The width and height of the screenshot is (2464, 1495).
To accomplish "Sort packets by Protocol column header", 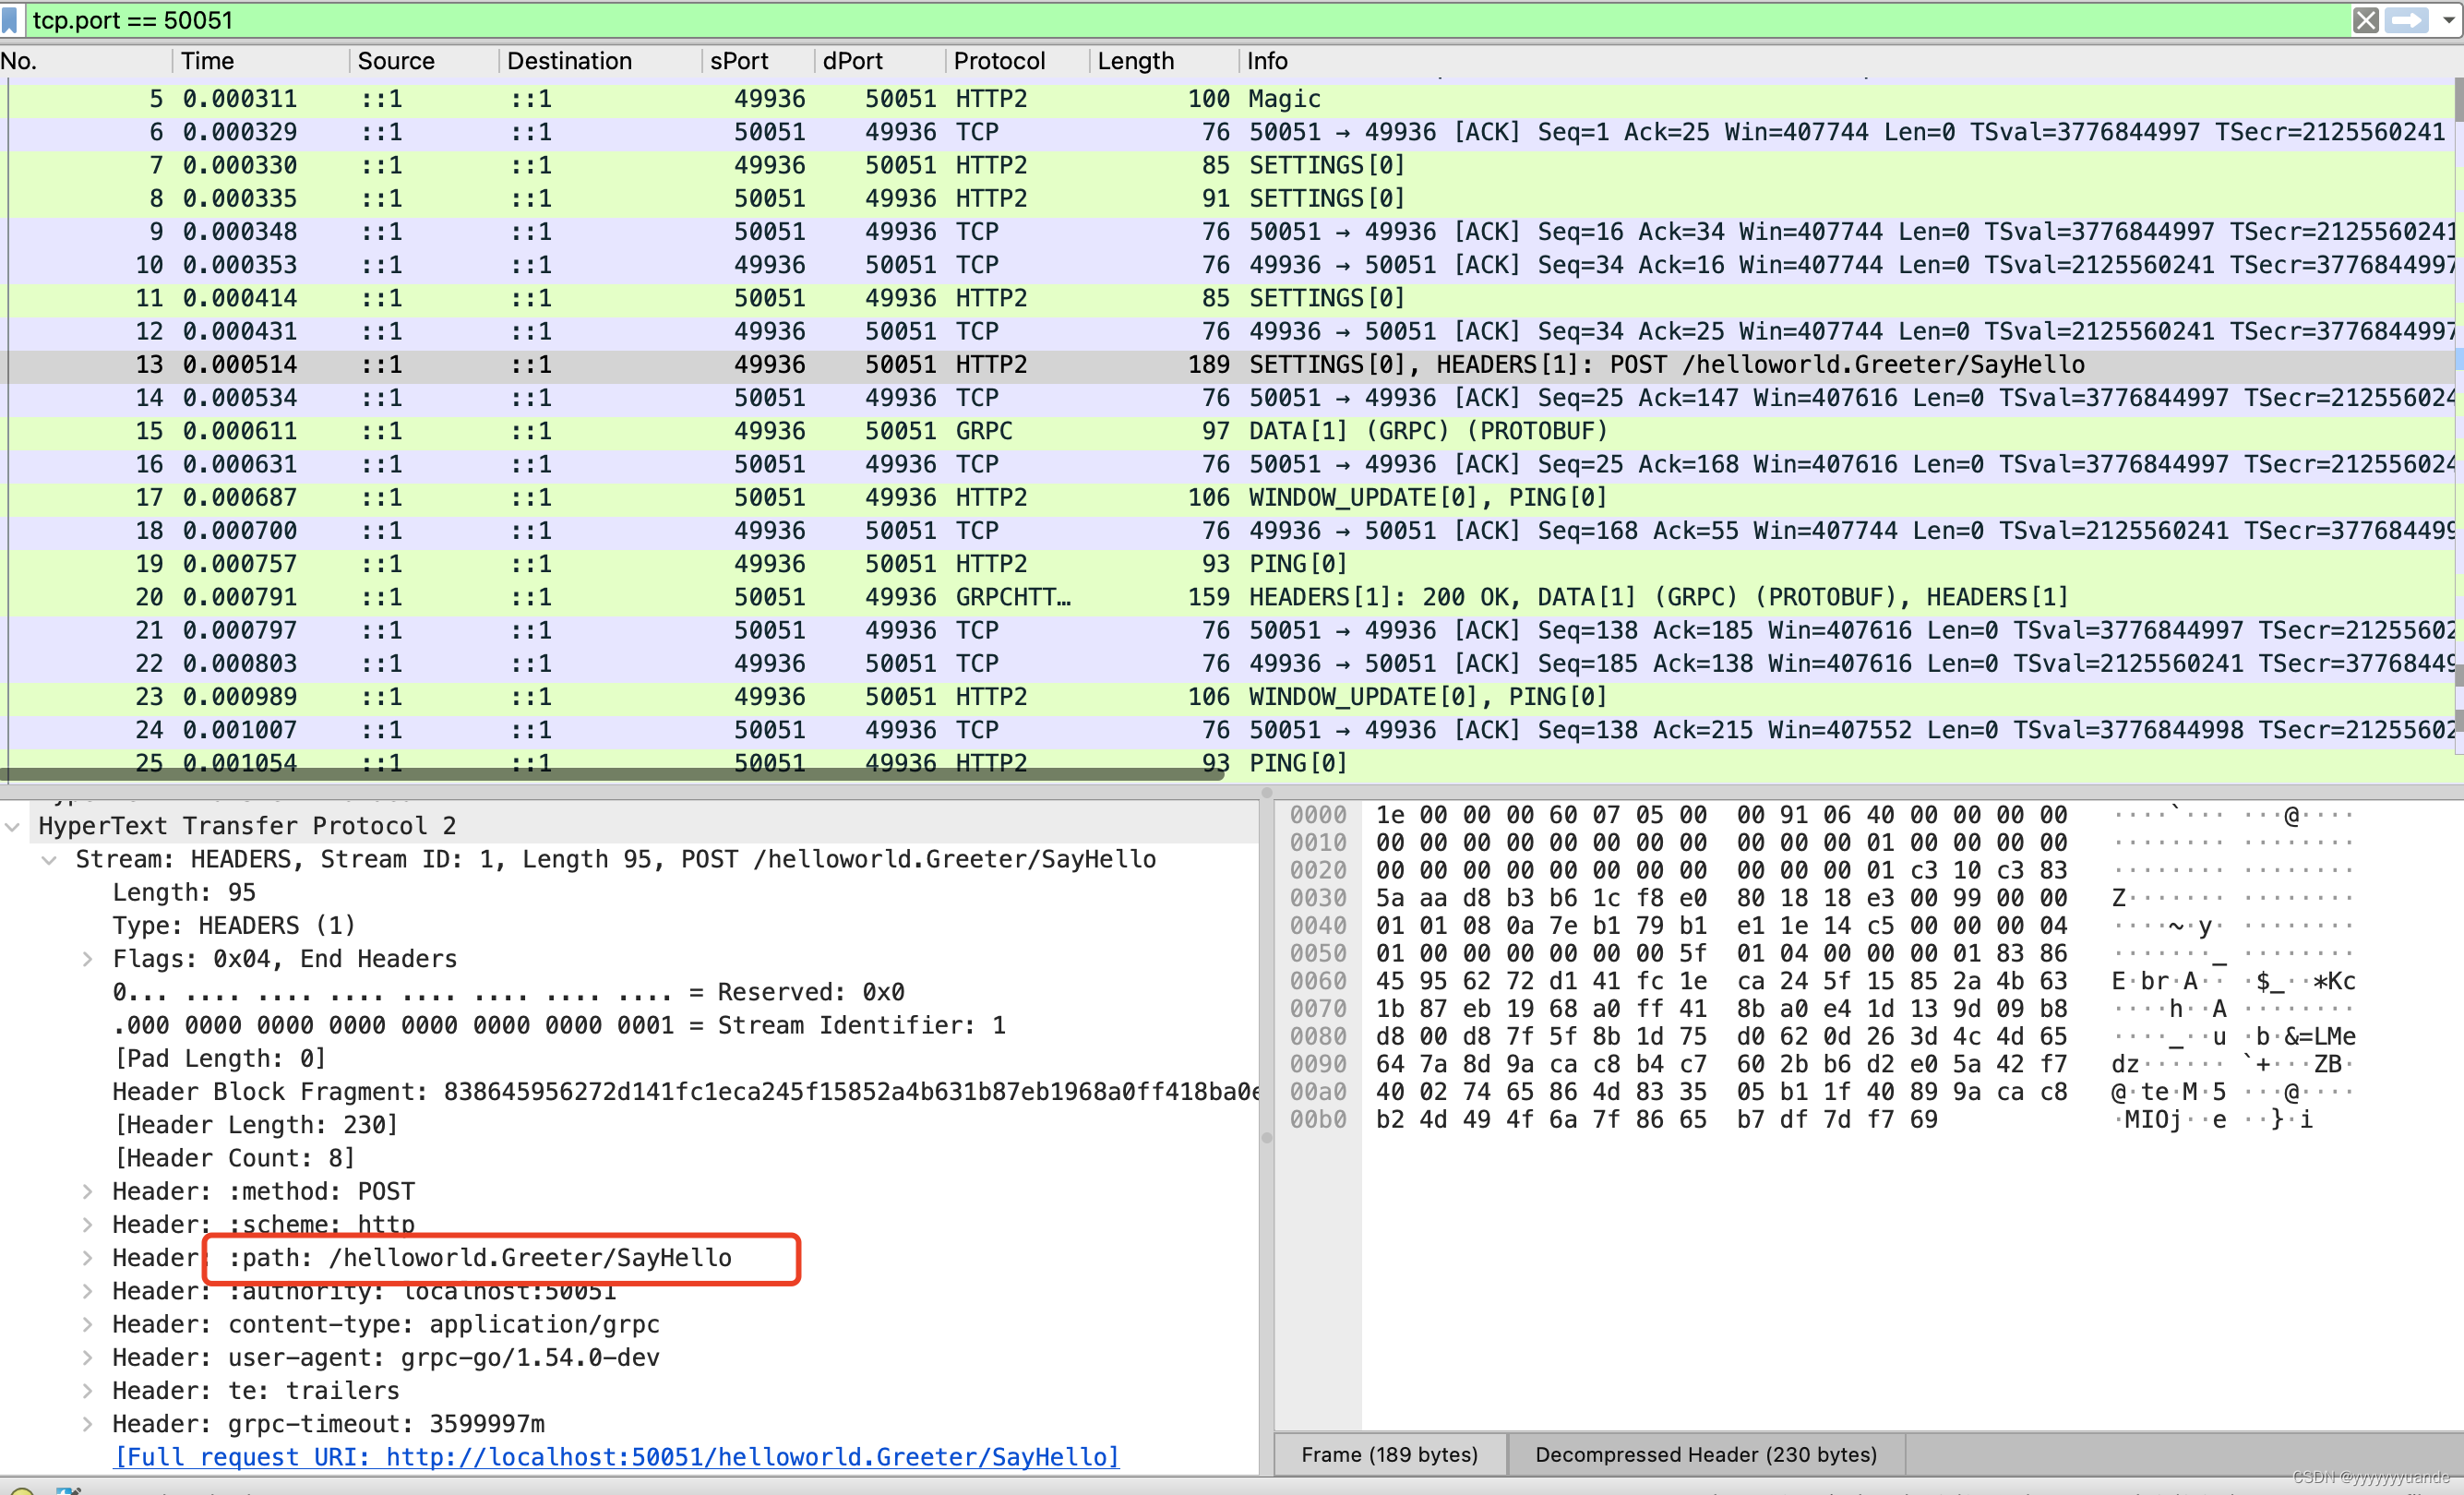I will tap(999, 61).
